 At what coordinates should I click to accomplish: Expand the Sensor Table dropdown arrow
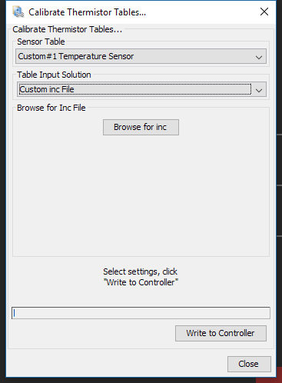click(x=259, y=57)
